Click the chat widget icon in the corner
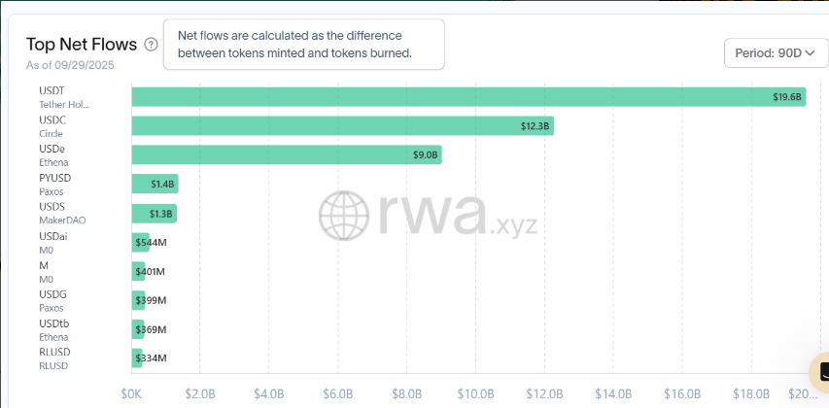 tap(821, 374)
